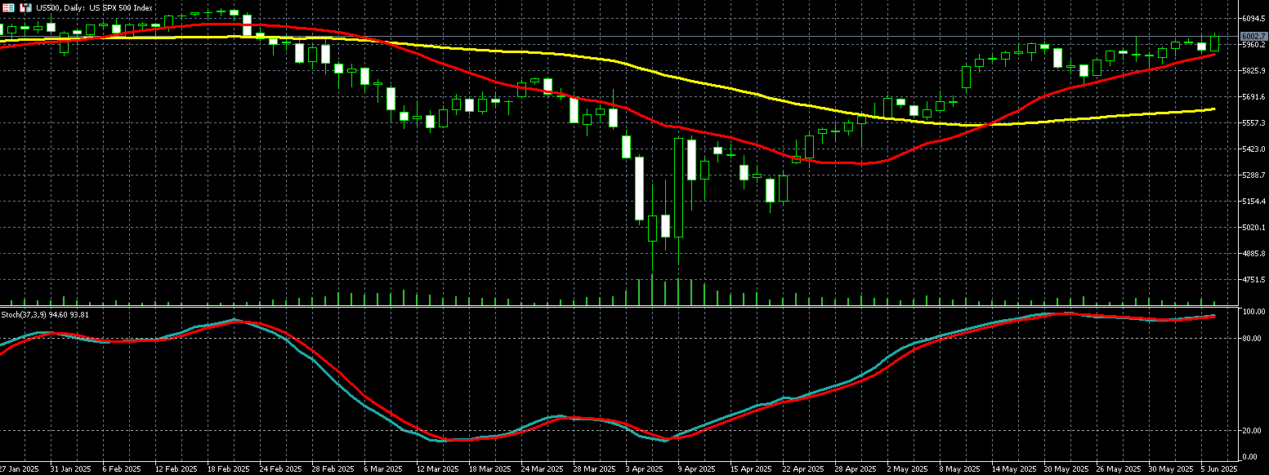Click the 5288.7 price scale label
Screen dimensions: 1269x475
tap(1253, 175)
